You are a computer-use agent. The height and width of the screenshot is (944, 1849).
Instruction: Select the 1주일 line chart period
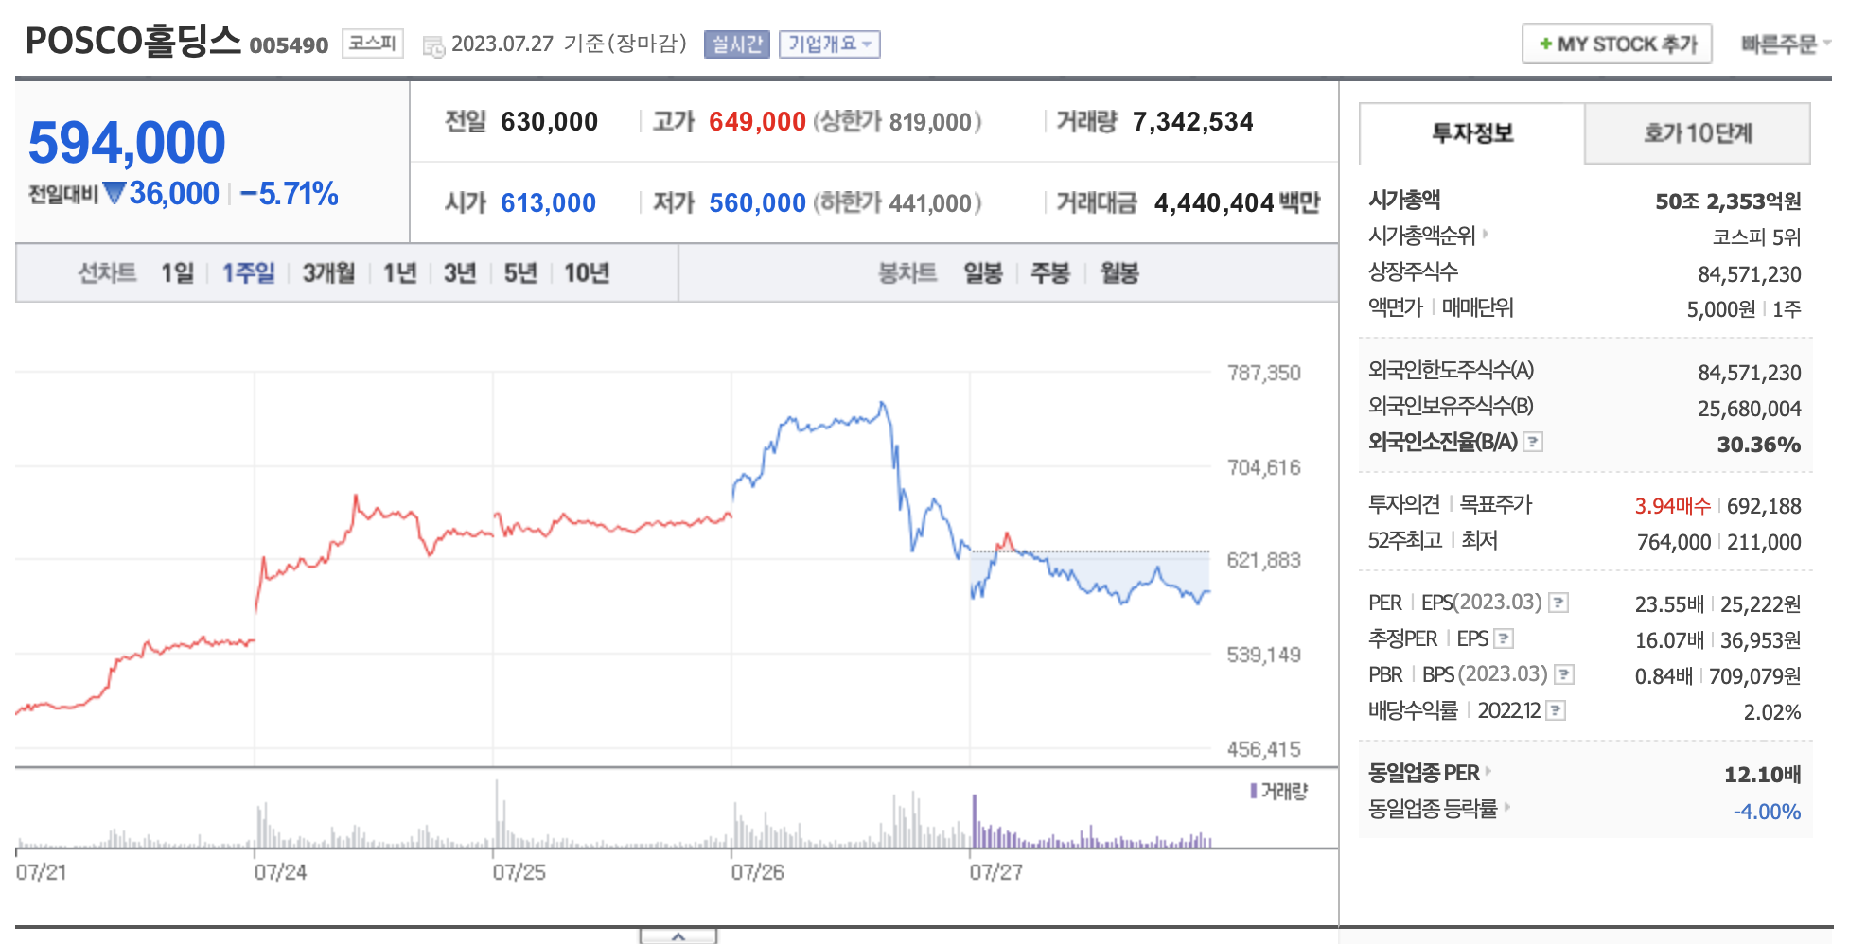[x=248, y=273]
